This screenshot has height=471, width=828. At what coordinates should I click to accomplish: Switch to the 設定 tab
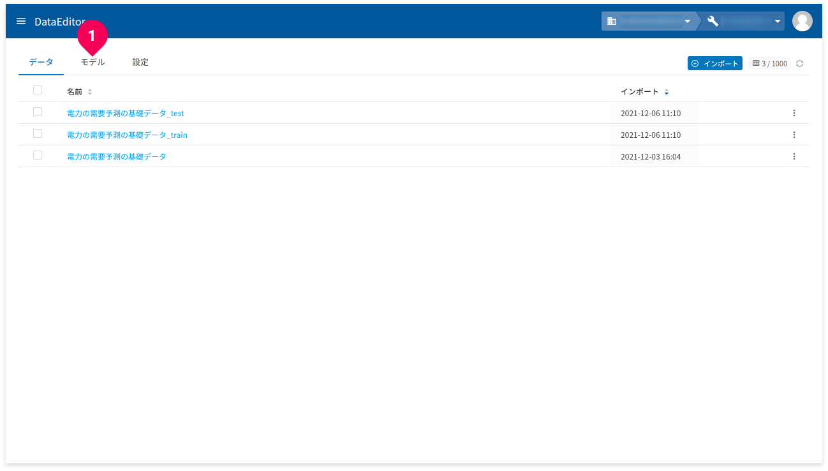tap(140, 63)
